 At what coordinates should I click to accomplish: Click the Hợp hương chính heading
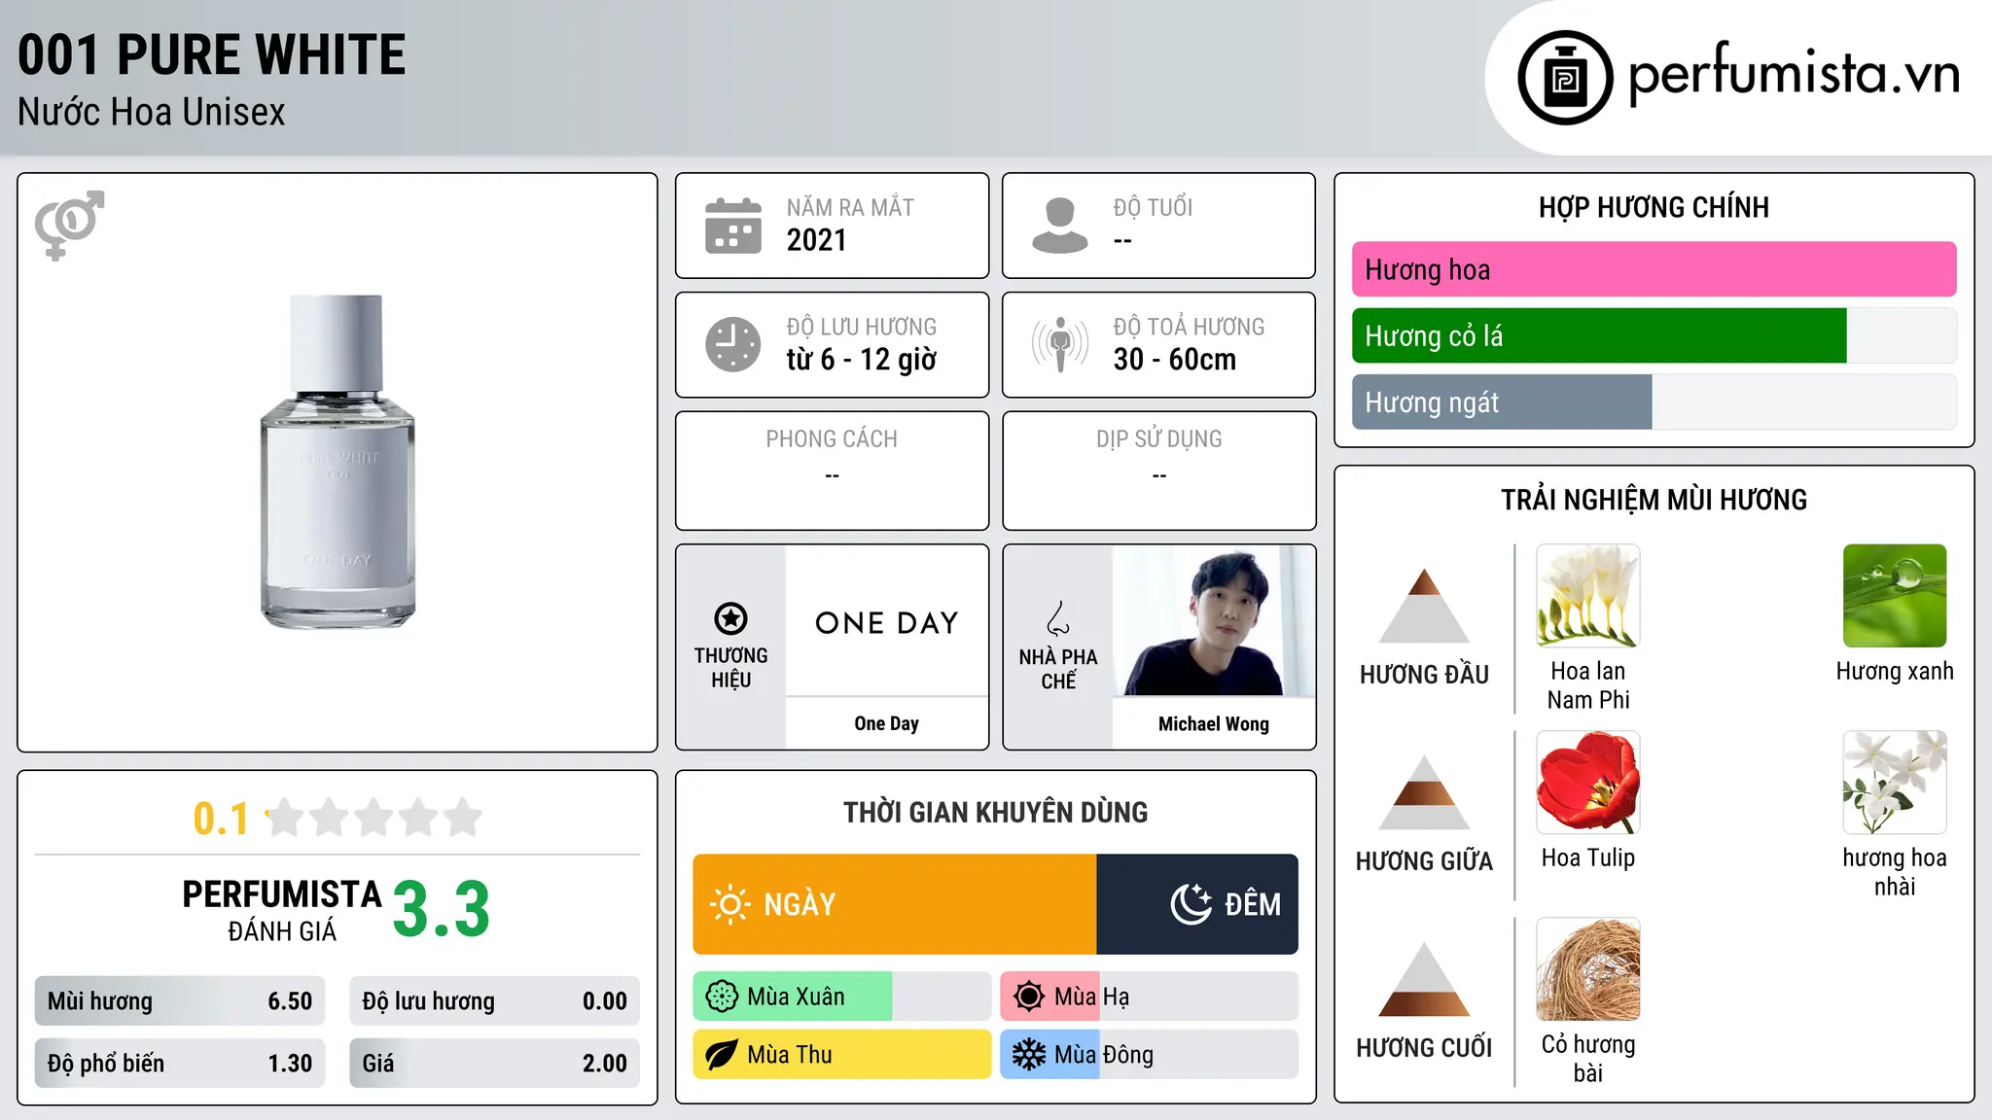click(1654, 207)
